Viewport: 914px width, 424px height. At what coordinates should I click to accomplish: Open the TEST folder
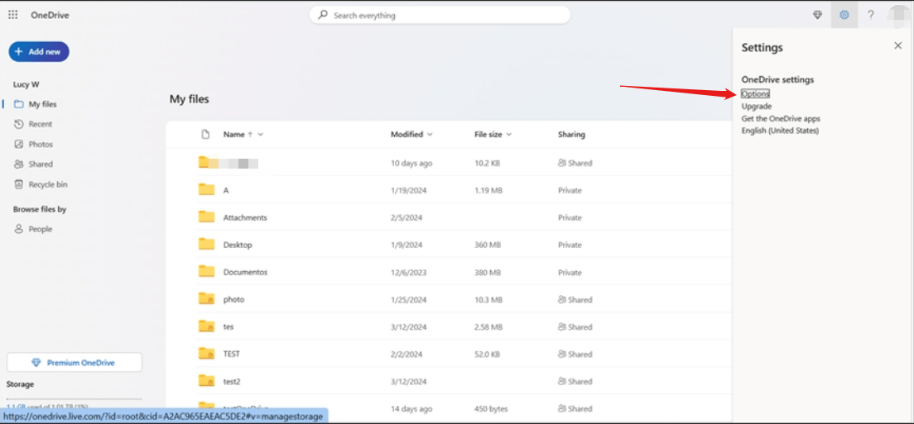point(232,354)
